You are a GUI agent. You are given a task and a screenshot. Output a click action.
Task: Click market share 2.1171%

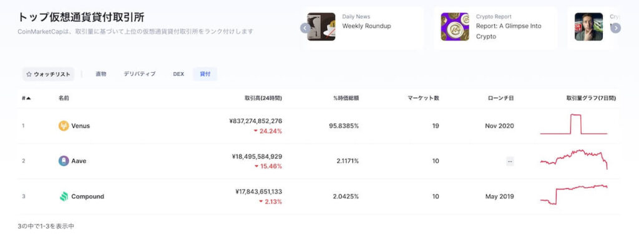point(348,161)
